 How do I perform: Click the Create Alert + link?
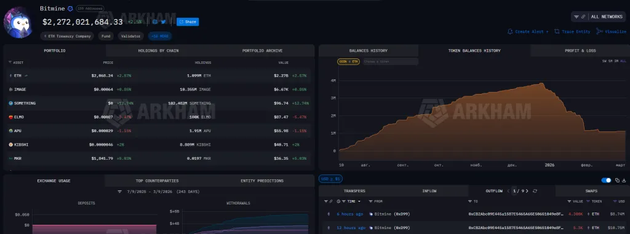coord(528,31)
